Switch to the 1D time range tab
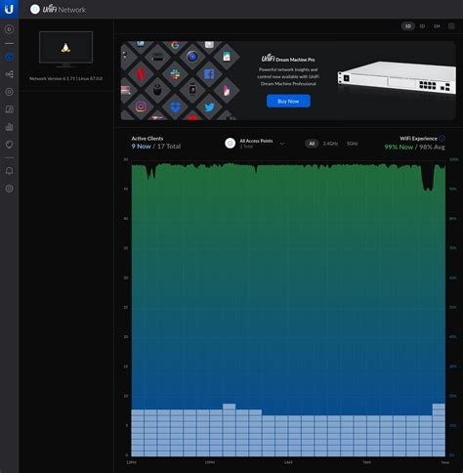Image resolution: width=463 pixels, height=473 pixels. pos(408,26)
